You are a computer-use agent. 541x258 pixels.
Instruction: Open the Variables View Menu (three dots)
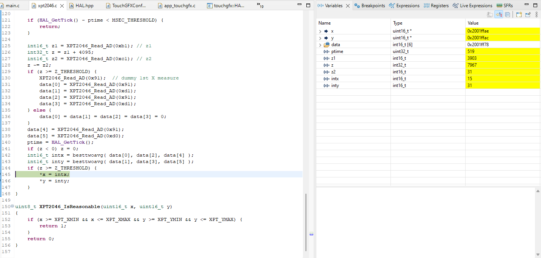[536, 15]
